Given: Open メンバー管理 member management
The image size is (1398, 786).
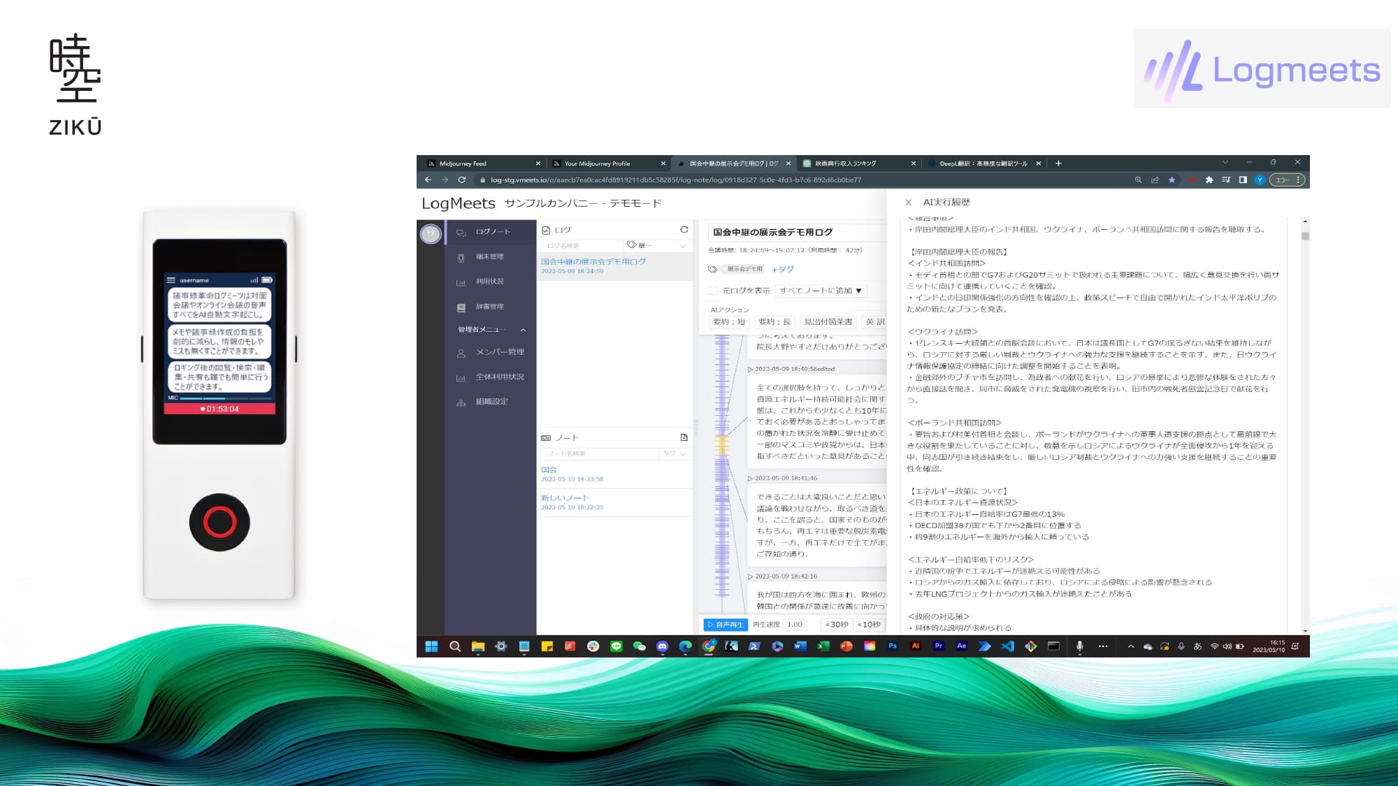Looking at the screenshot, I should [499, 352].
